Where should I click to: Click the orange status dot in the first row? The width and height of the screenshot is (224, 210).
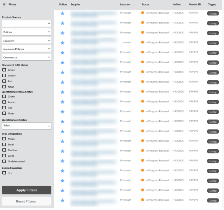click(x=143, y=13)
